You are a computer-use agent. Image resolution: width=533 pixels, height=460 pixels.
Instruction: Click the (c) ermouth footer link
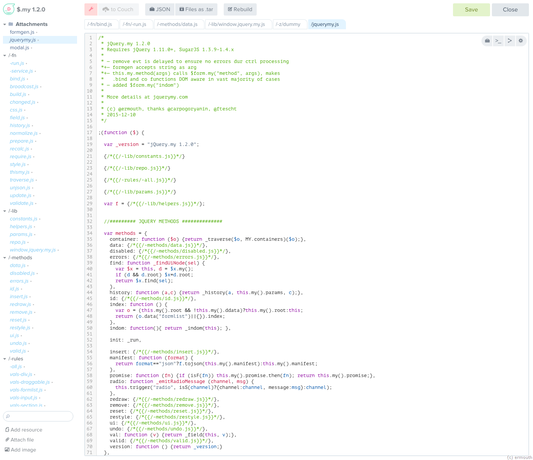tap(519, 457)
